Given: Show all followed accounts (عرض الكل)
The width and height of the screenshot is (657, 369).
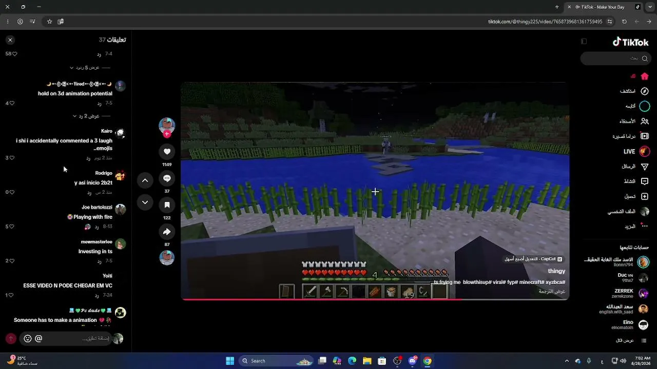Looking at the screenshot, I should [631, 341].
